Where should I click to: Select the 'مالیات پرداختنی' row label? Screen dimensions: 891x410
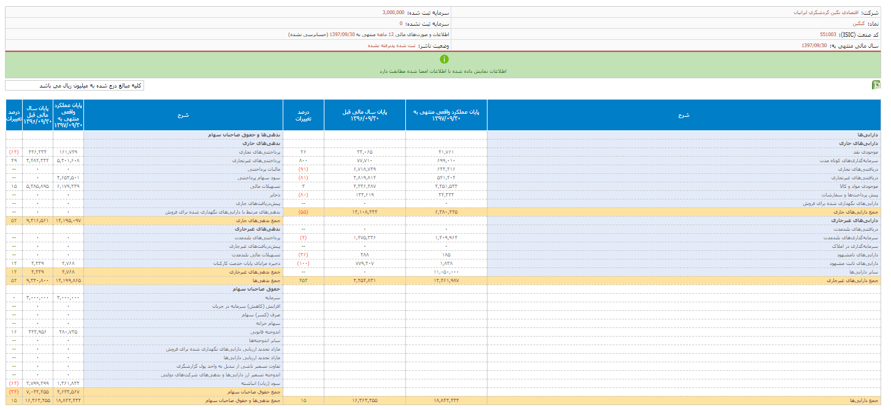pos(264,168)
